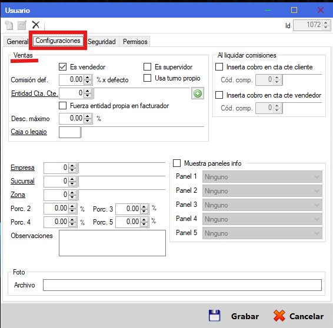This screenshot has height=328, width=333.
Task: Click the new document toolbar icon
Action: [9, 25]
